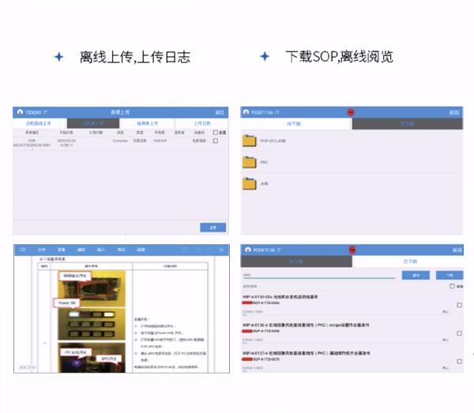Click 返回 in the form upload header
This screenshot has height=413, width=474.
[220, 112]
